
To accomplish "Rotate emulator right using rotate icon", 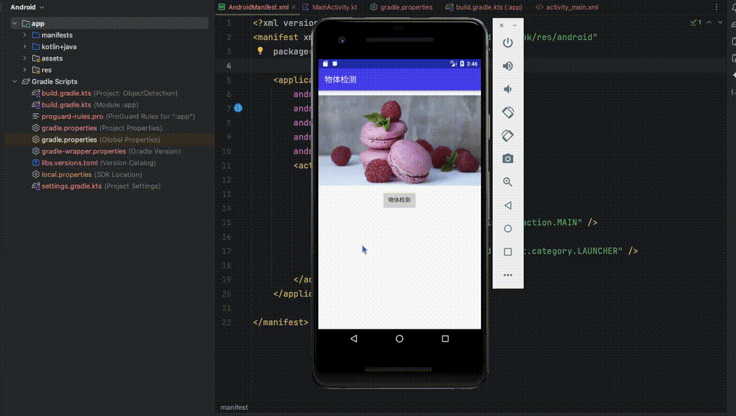I will pos(508,135).
